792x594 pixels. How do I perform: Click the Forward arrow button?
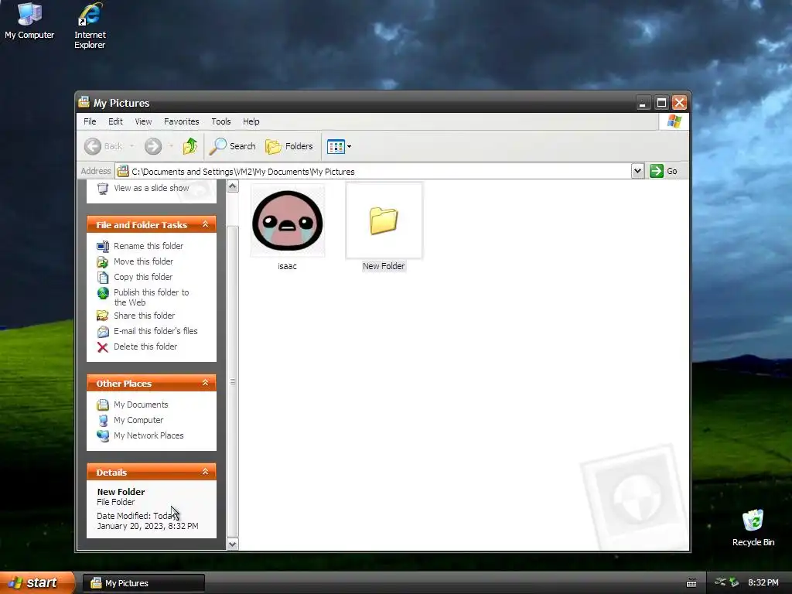click(x=153, y=146)
